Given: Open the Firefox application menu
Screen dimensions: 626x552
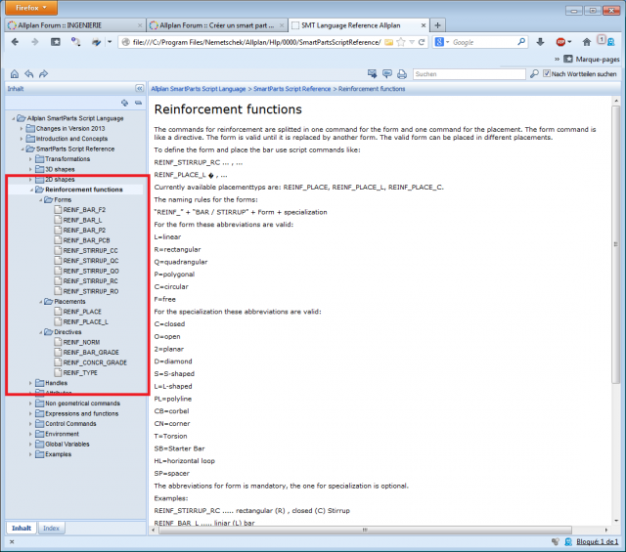Looking at the screenshot, I should (x=31, y=8).
